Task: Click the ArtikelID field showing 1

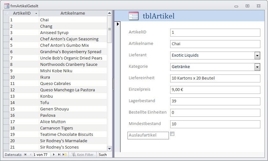Action: click(215, 32)
